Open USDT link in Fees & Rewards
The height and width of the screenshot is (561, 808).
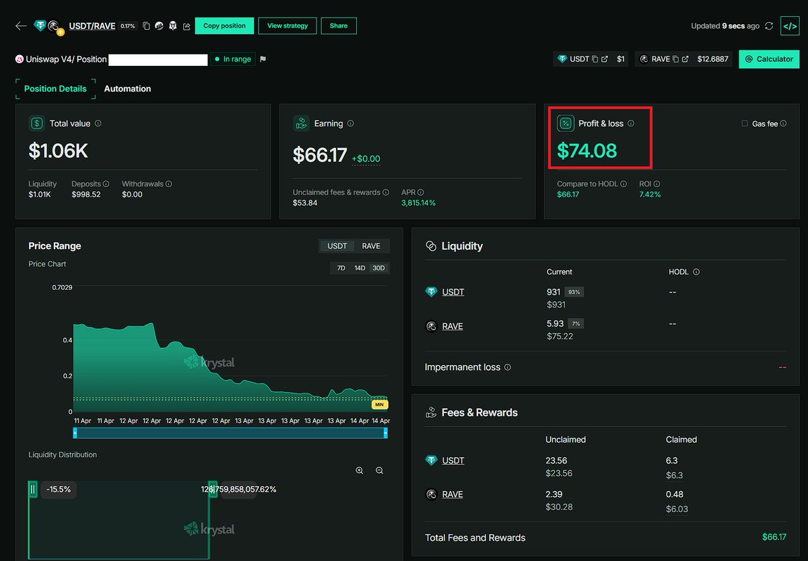pos(453,461)
